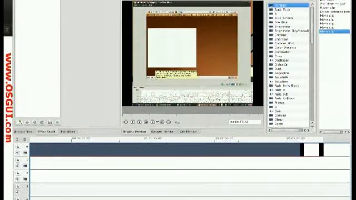Click the add effect icon in Effect Stack
Viewport: 356px width, 200px height.
pos(19,122)
